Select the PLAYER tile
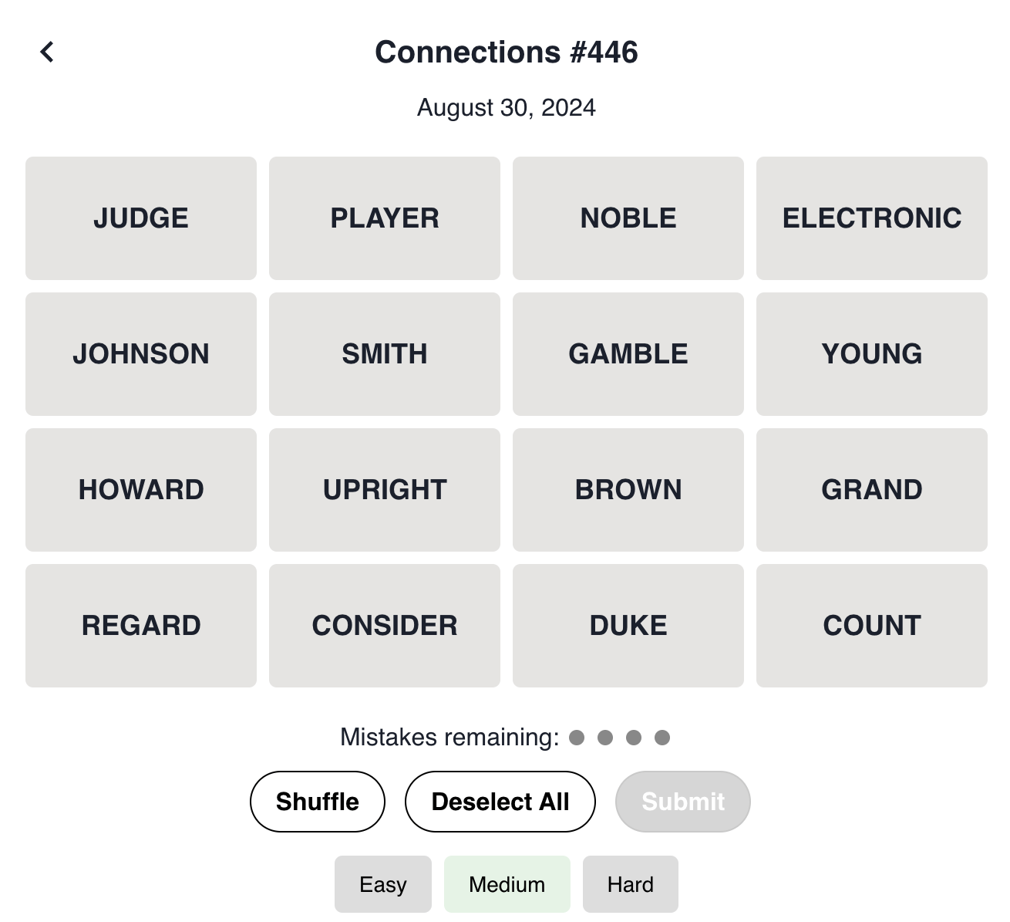This screenshot has width=1010, height=922. [384, 218]
